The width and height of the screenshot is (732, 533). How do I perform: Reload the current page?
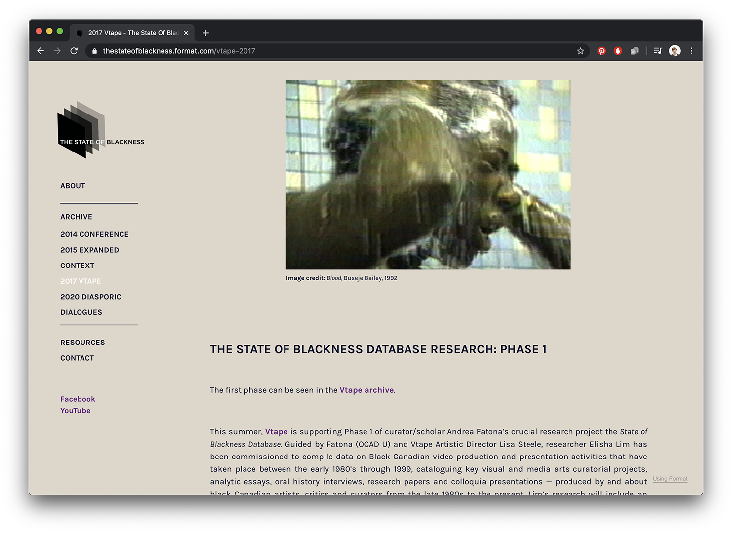coord(74,51)
